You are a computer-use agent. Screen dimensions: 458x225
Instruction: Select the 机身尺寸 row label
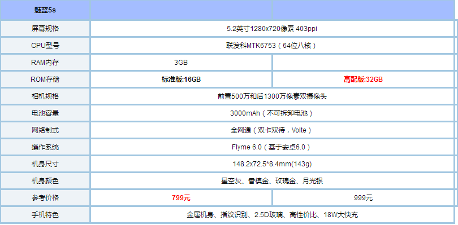point(45,164)
